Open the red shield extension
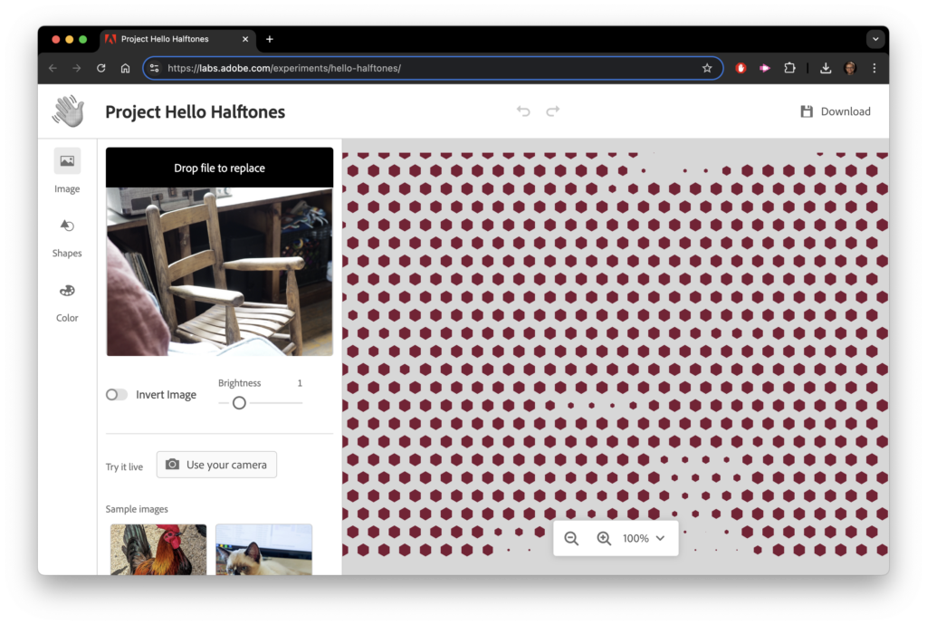 tap(741, 68)
